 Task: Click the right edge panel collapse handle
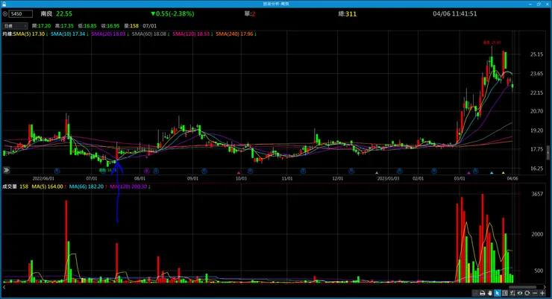[x=548, y=153]
